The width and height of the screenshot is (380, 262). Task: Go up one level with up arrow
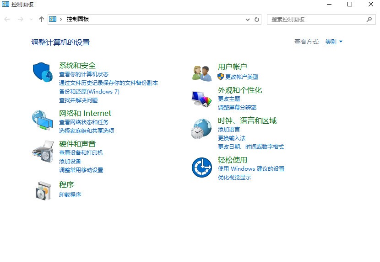coord(42,19)
